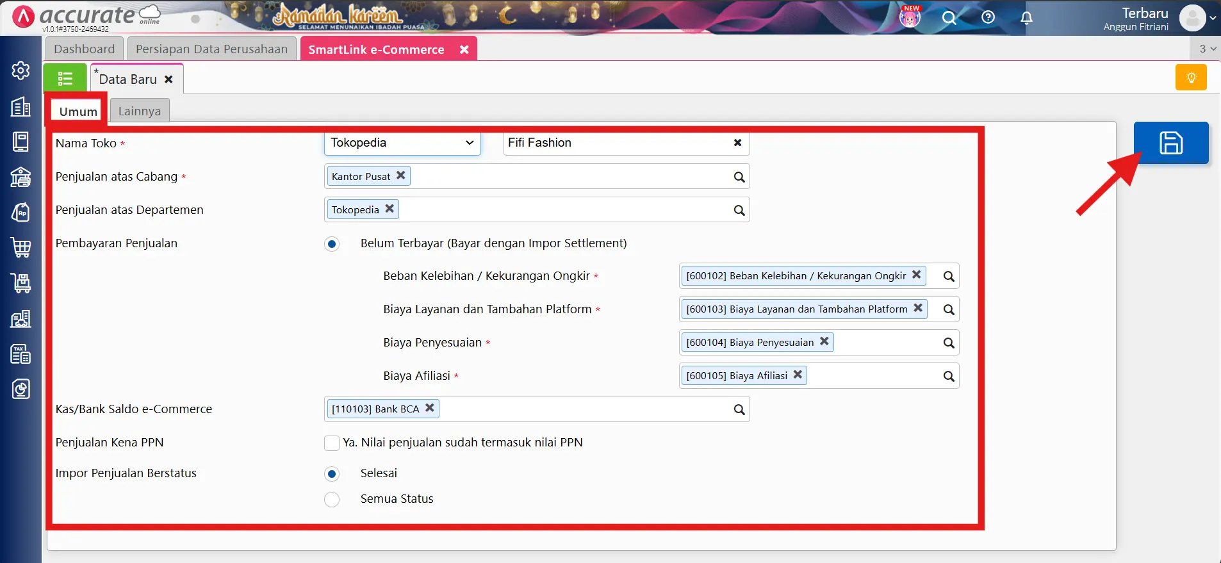Open the notifications bell

coord(1026,17)
